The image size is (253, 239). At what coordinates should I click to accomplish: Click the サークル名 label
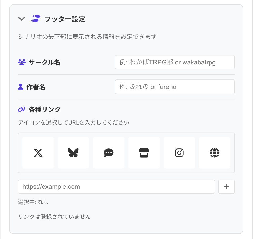pyautogui.click(x=44, y=62)
